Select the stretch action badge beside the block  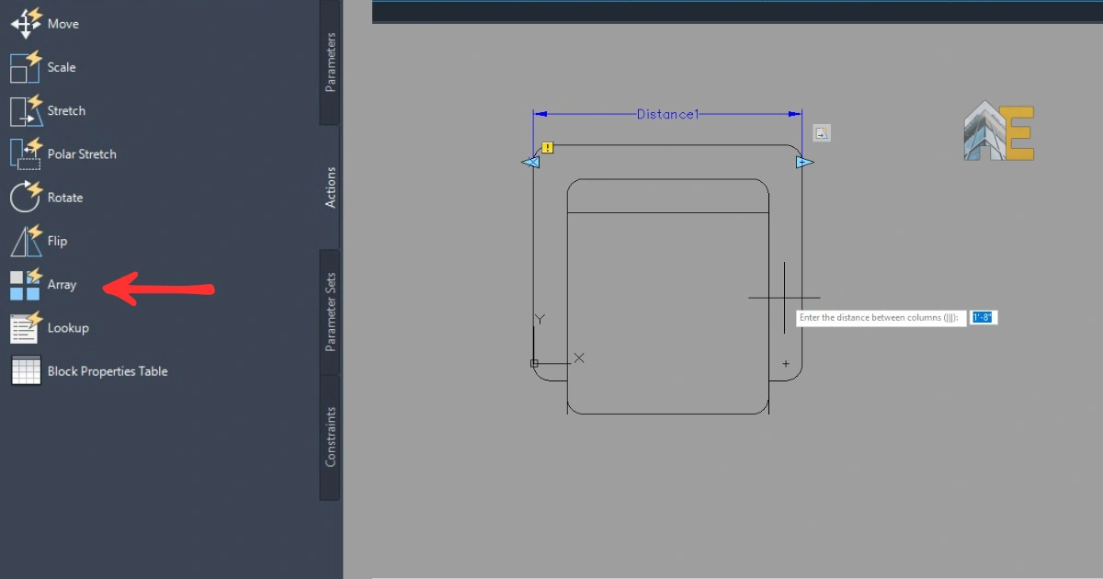(x=822, y=133)
